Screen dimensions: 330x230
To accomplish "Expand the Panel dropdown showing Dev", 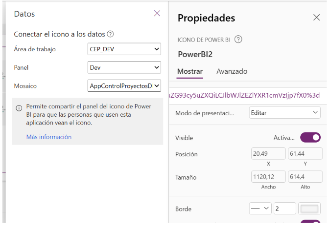I will tap(124, 67).
